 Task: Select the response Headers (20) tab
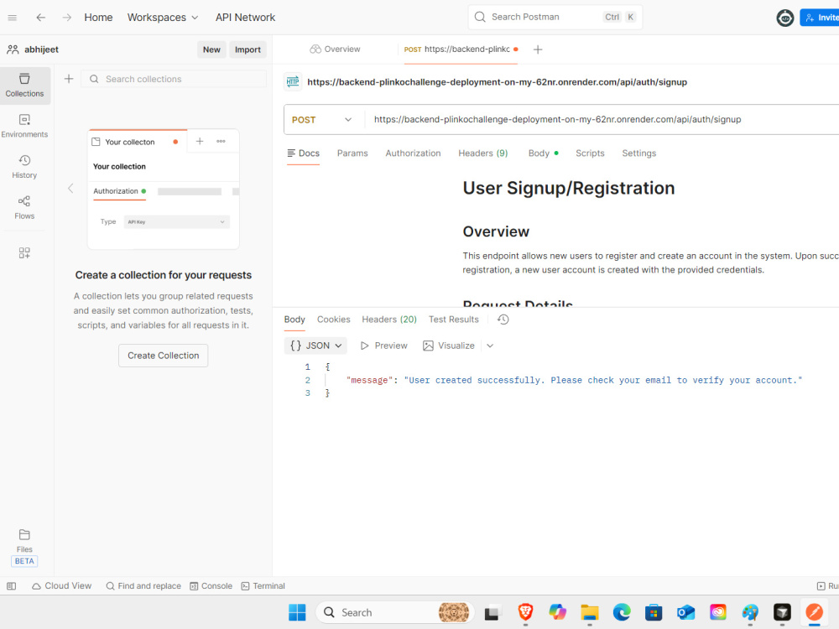(389, 320)
